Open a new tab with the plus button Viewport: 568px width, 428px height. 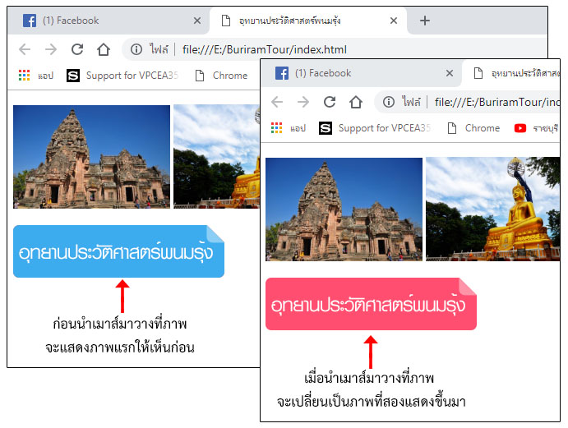tap(425, 21)
